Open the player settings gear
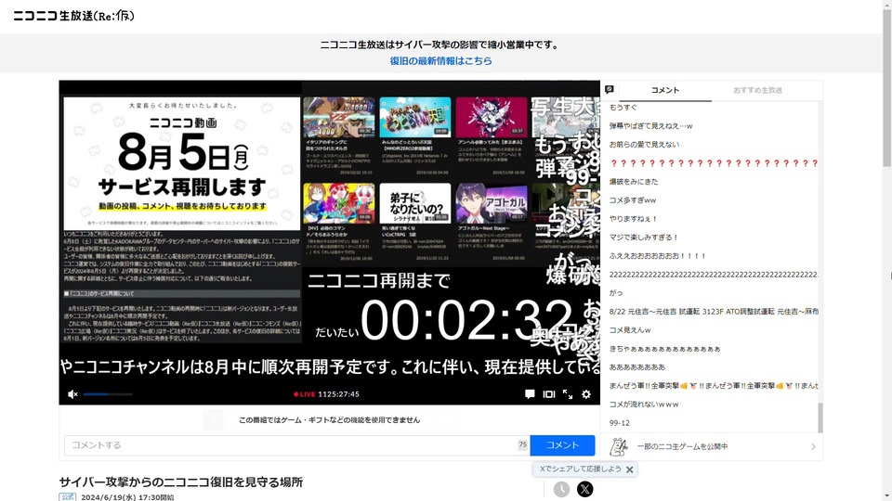This screenshot has height=501, width=892. pyautogui.click(x=586, y=394)
